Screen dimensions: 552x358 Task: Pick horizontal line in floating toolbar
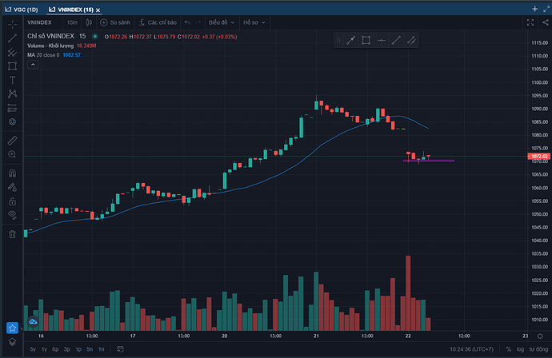point(381,41)
